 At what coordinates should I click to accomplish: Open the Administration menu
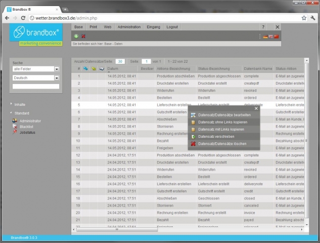pyautogui.click(x=129, y=27)
